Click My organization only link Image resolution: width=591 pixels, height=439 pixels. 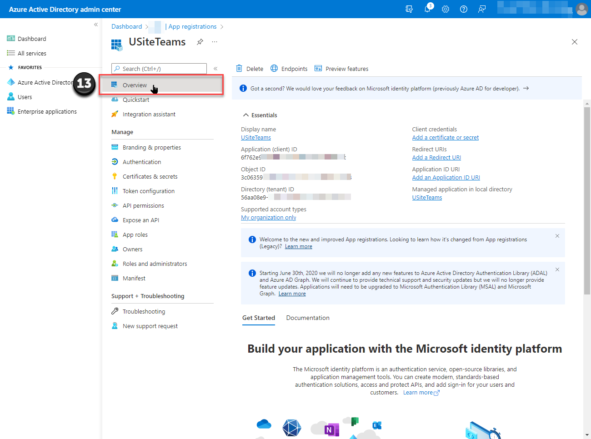coord(269,217)
